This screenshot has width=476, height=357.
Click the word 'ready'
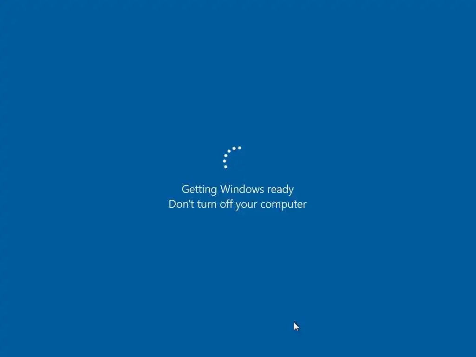pyautogui.click(x=280, y=190)
